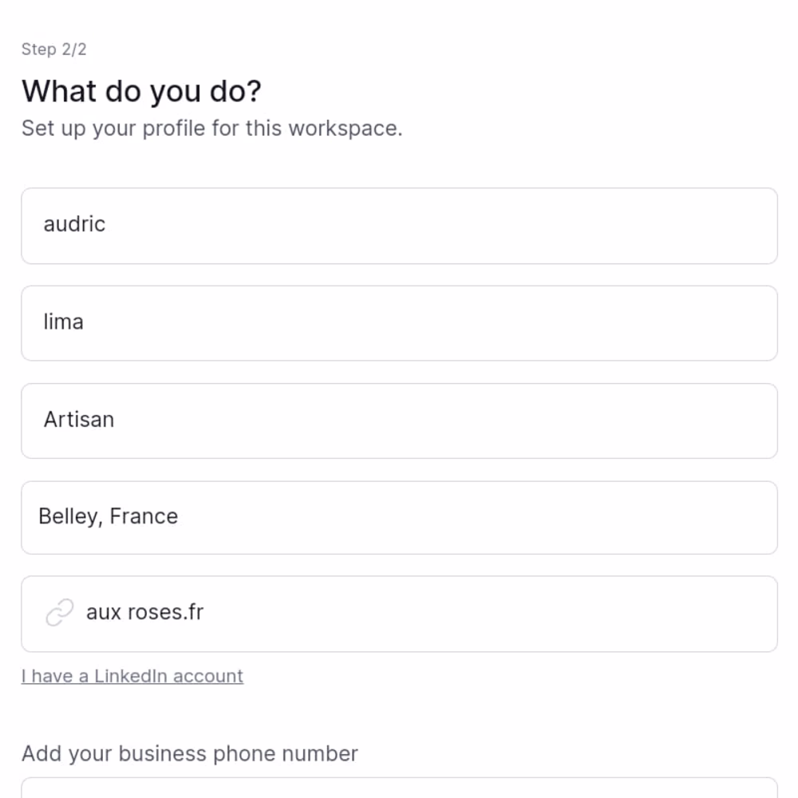Place cursor on the word "France" in location
Screen dimensions: 798x798
click(144, 516)
